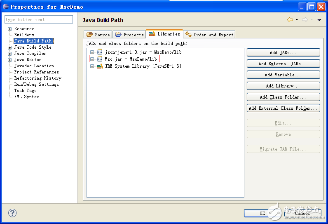
Task: Open the forward history dropdown arrow
Action: coord(312,20)
